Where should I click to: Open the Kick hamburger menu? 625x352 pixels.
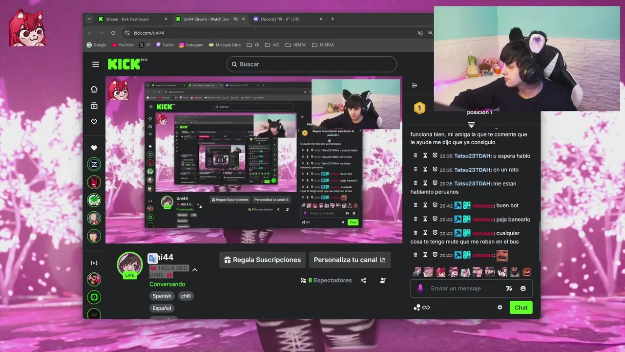96,64
